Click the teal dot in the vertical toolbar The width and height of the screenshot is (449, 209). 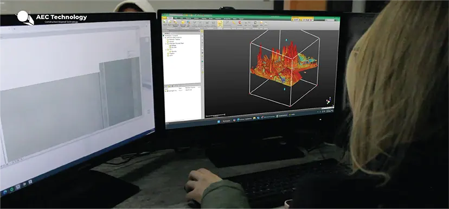(x=202, y=61)
